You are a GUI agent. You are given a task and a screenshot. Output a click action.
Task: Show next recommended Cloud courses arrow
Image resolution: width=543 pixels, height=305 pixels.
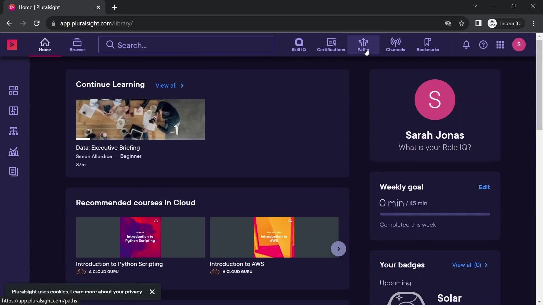[x=339, y=249]
